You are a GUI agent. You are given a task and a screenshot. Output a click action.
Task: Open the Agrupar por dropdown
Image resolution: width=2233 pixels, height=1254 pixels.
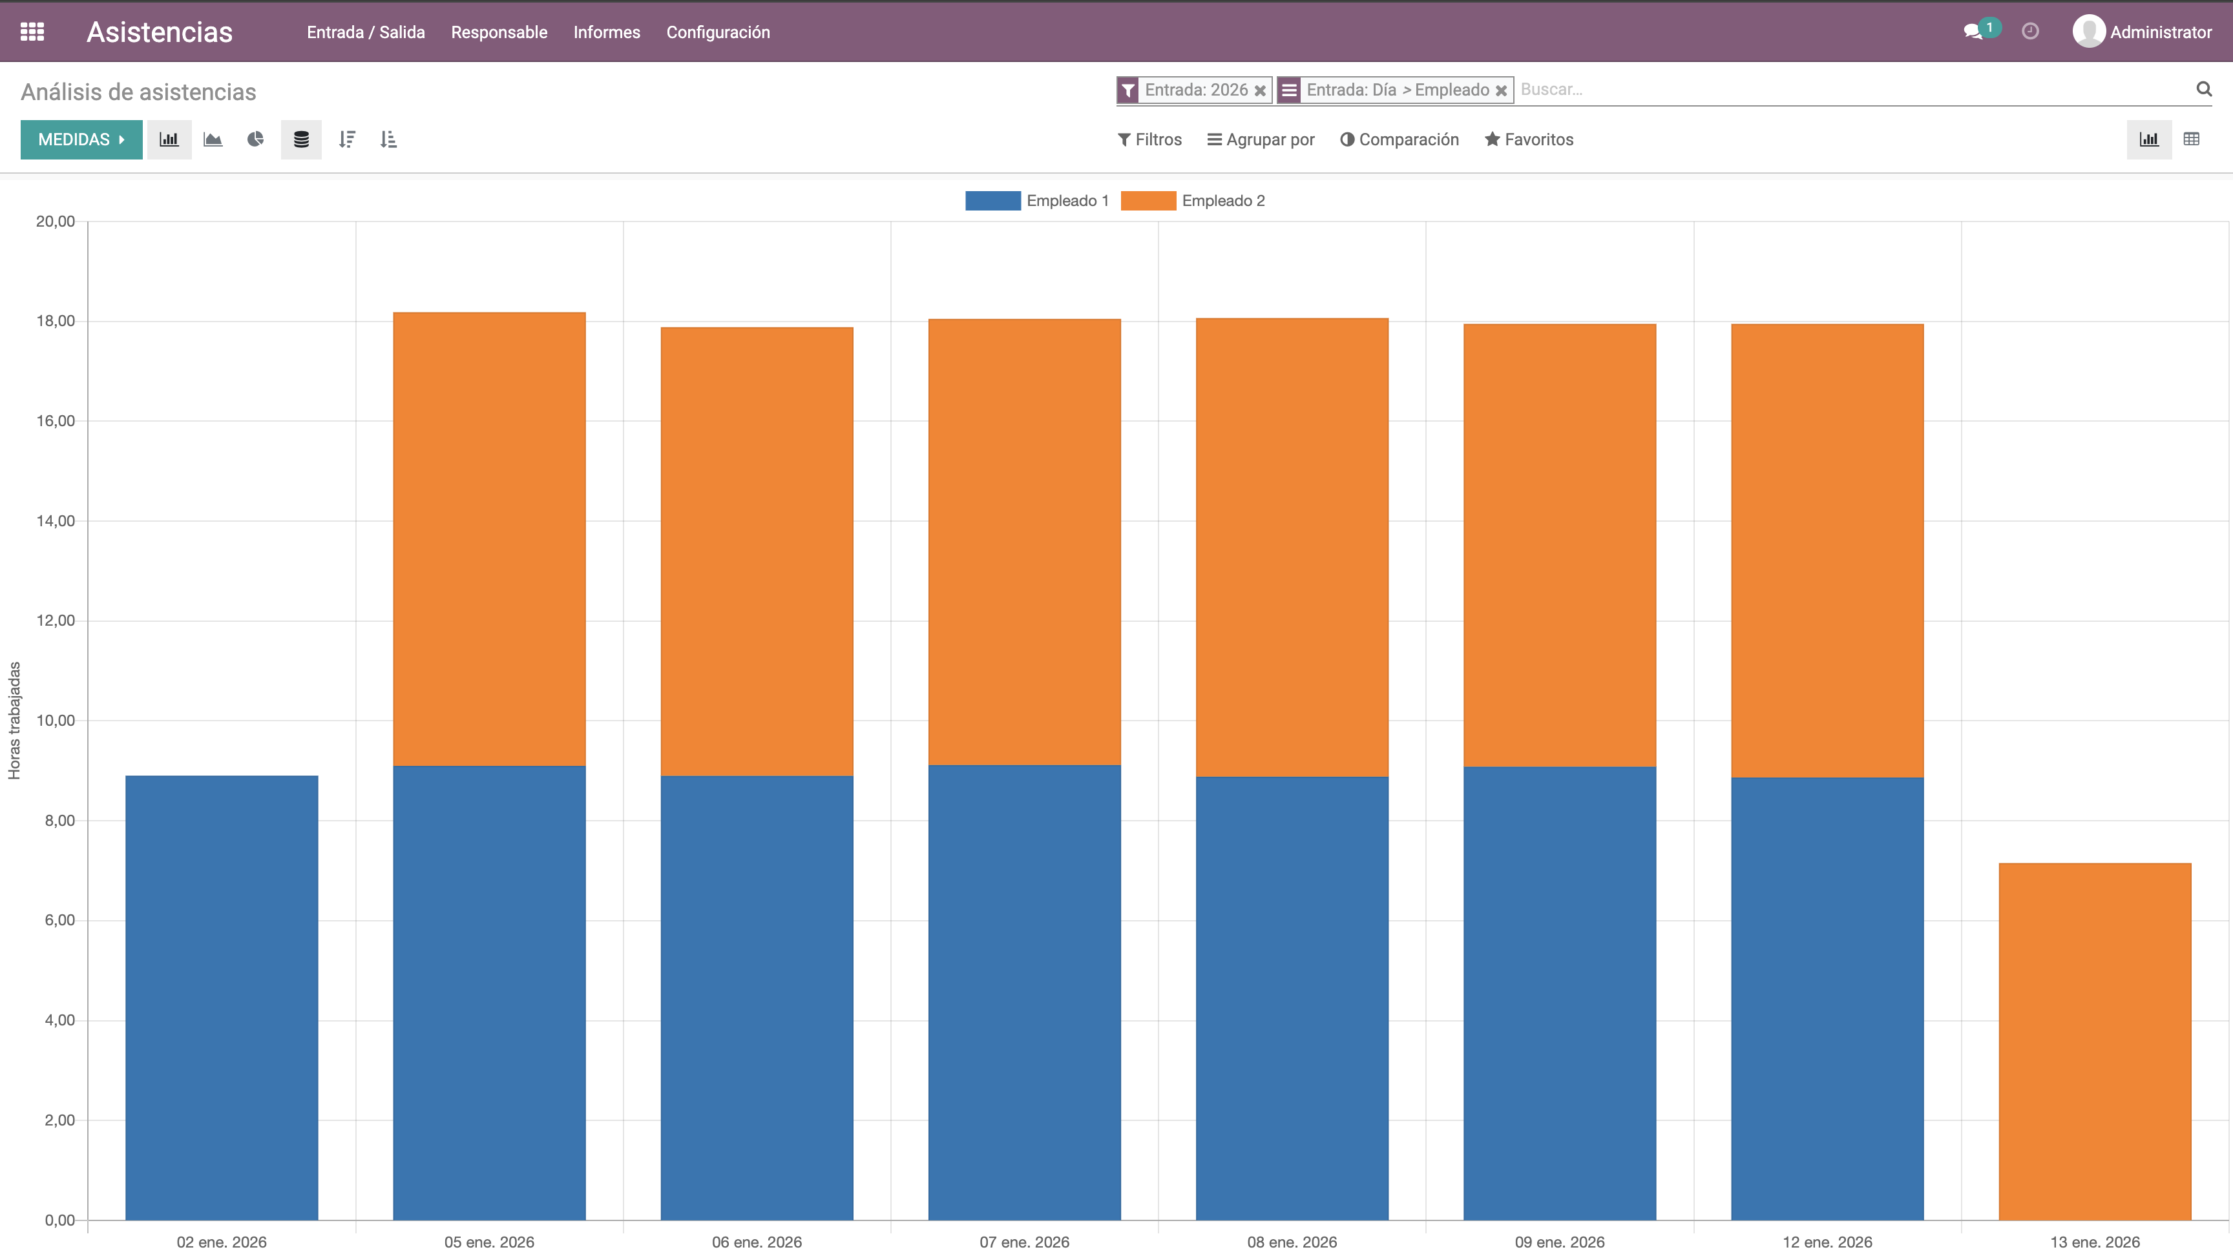tap(1261, 139)
